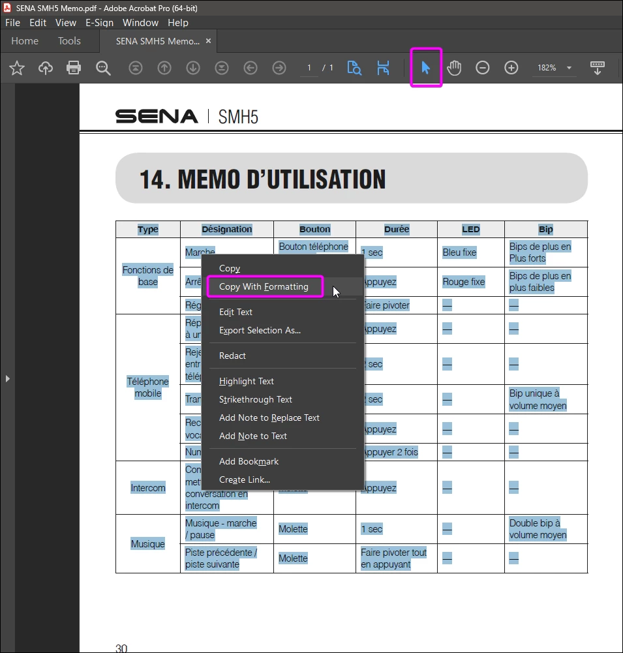
Task: Switch to the Home tab
Action: 25,41
